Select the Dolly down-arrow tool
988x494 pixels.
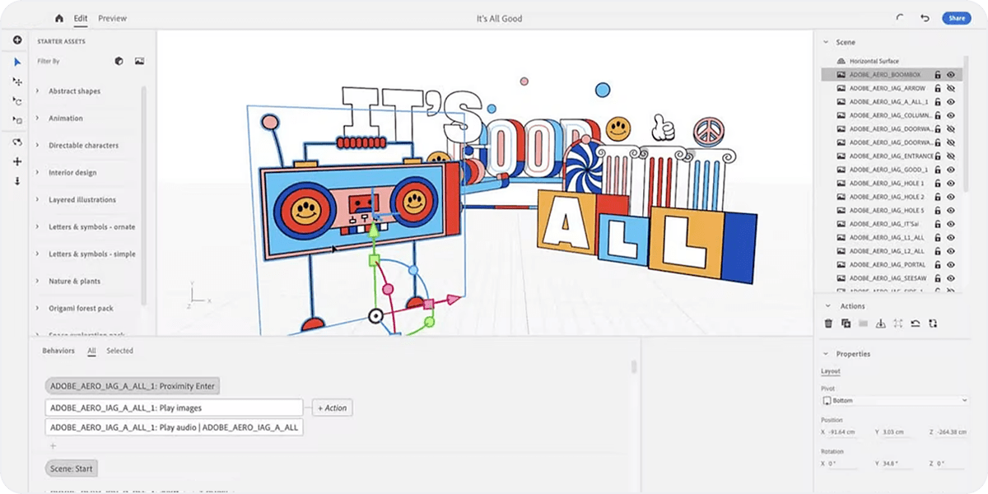point(17,181)
